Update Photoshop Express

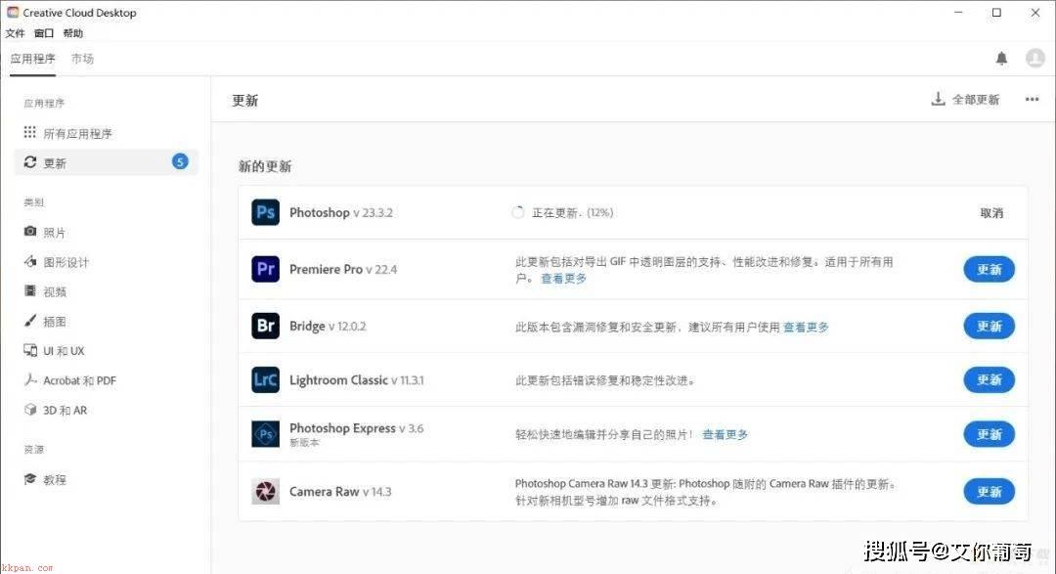(x=989, y=434)
